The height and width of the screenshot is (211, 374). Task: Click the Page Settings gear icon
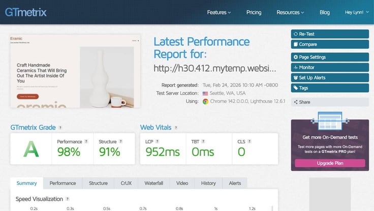[296, 57]
